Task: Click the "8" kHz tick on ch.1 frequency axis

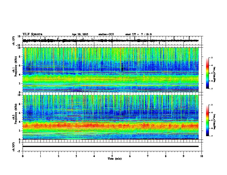Action: click(20, 57)
